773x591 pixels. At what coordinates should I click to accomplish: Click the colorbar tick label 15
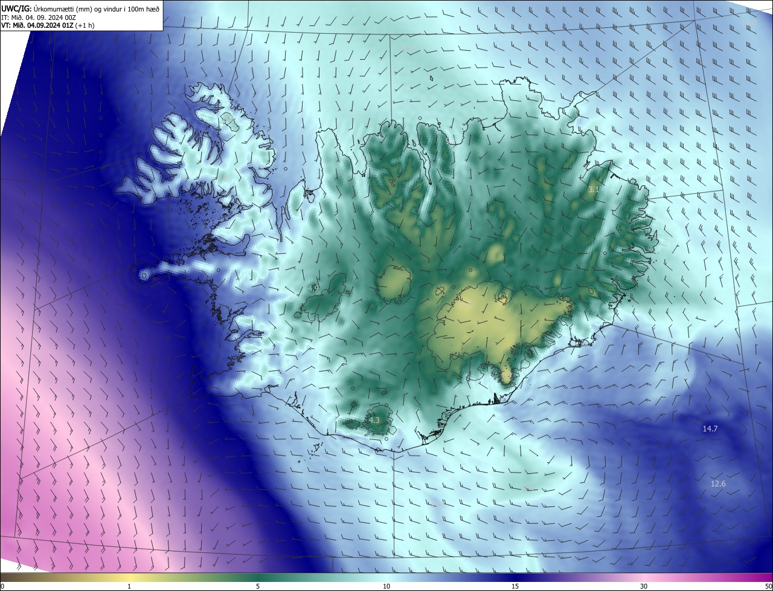pyautogui.click(x=515, y=586)
